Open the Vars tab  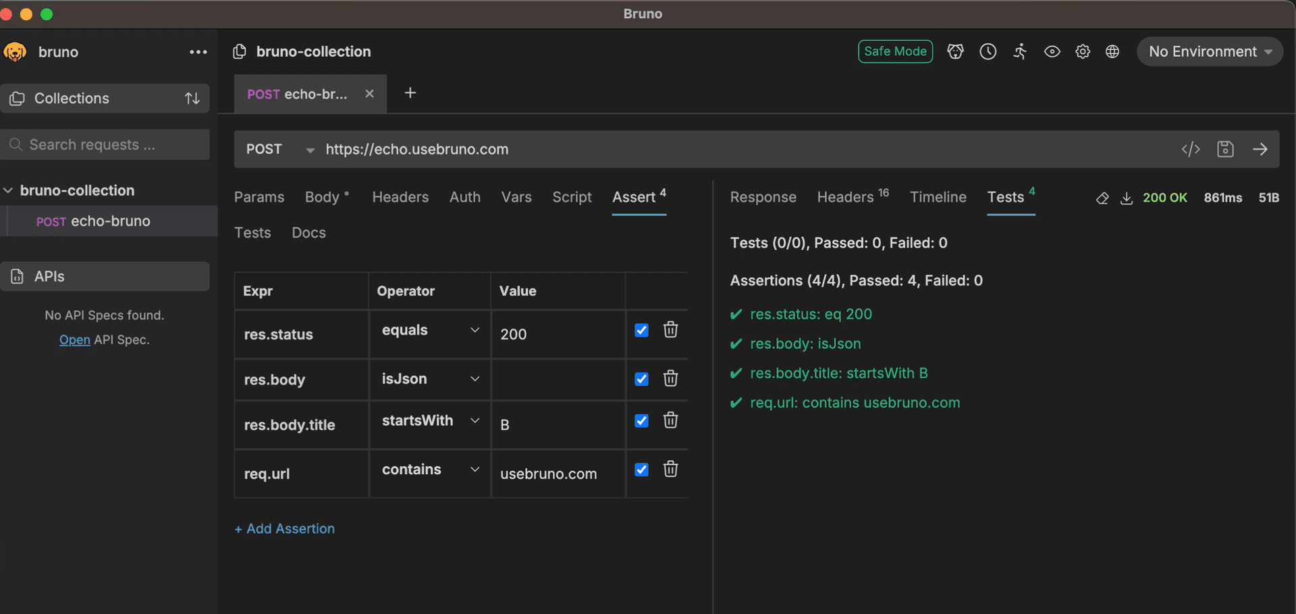516,197
